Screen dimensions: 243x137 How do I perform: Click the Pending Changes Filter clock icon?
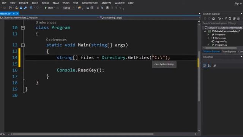point(219,19)
